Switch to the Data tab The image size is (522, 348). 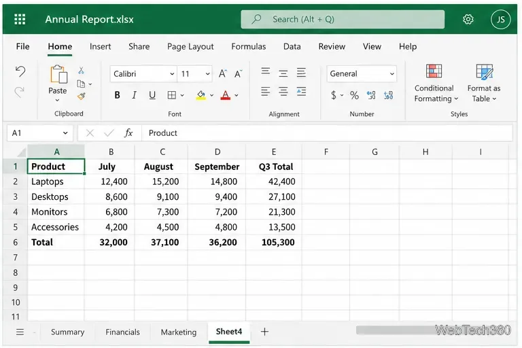point(292,46)
